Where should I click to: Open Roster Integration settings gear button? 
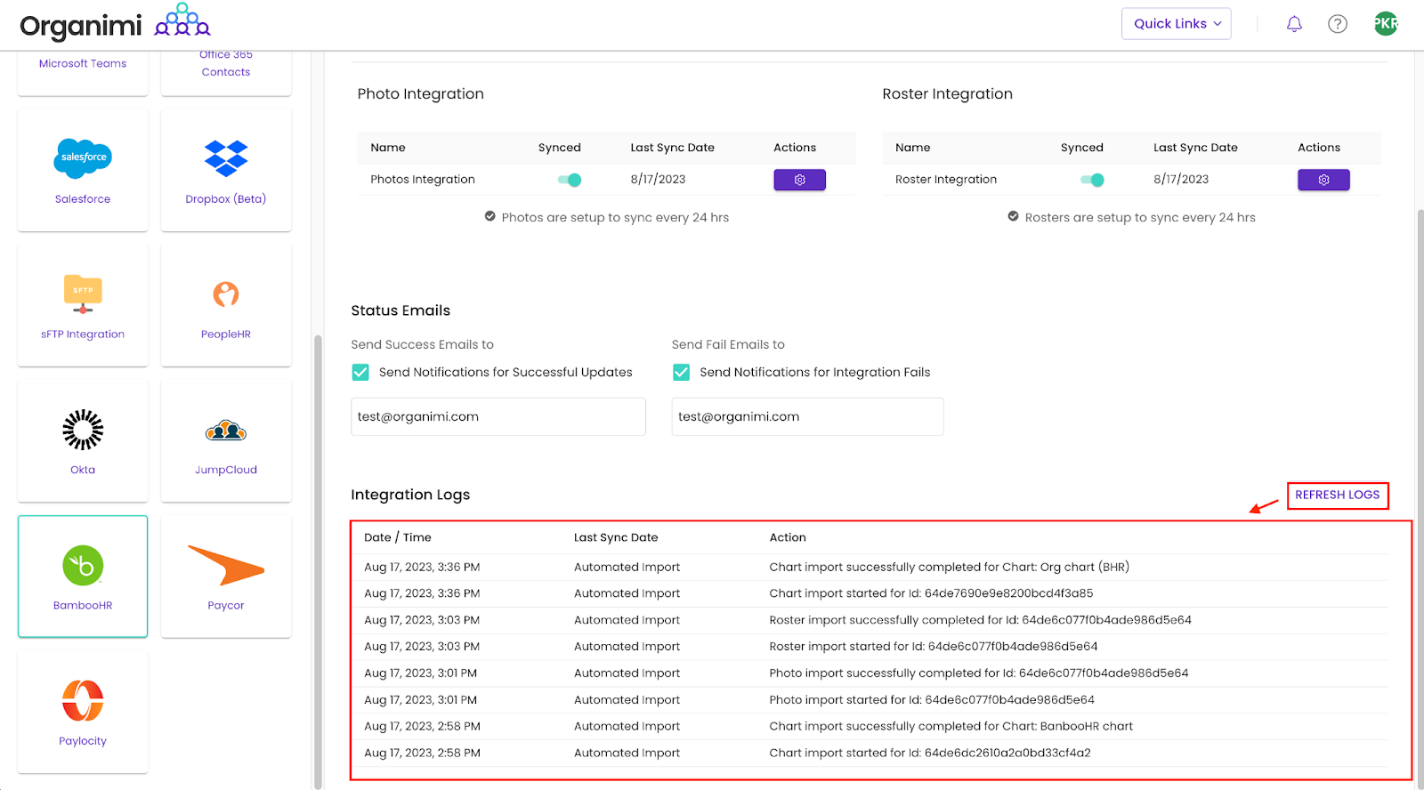[1323, 180]
